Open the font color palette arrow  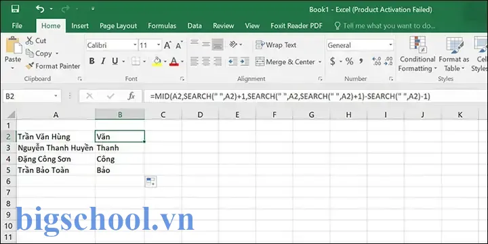182,62
